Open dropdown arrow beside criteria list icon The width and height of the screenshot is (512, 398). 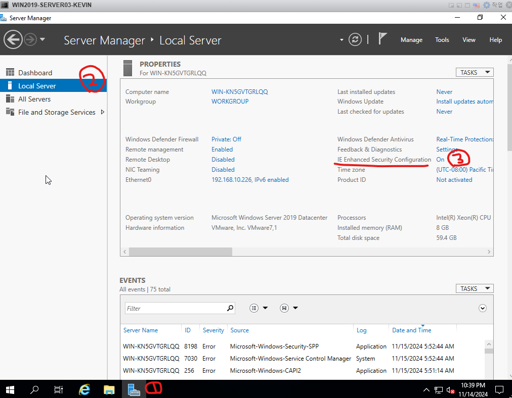265,308
